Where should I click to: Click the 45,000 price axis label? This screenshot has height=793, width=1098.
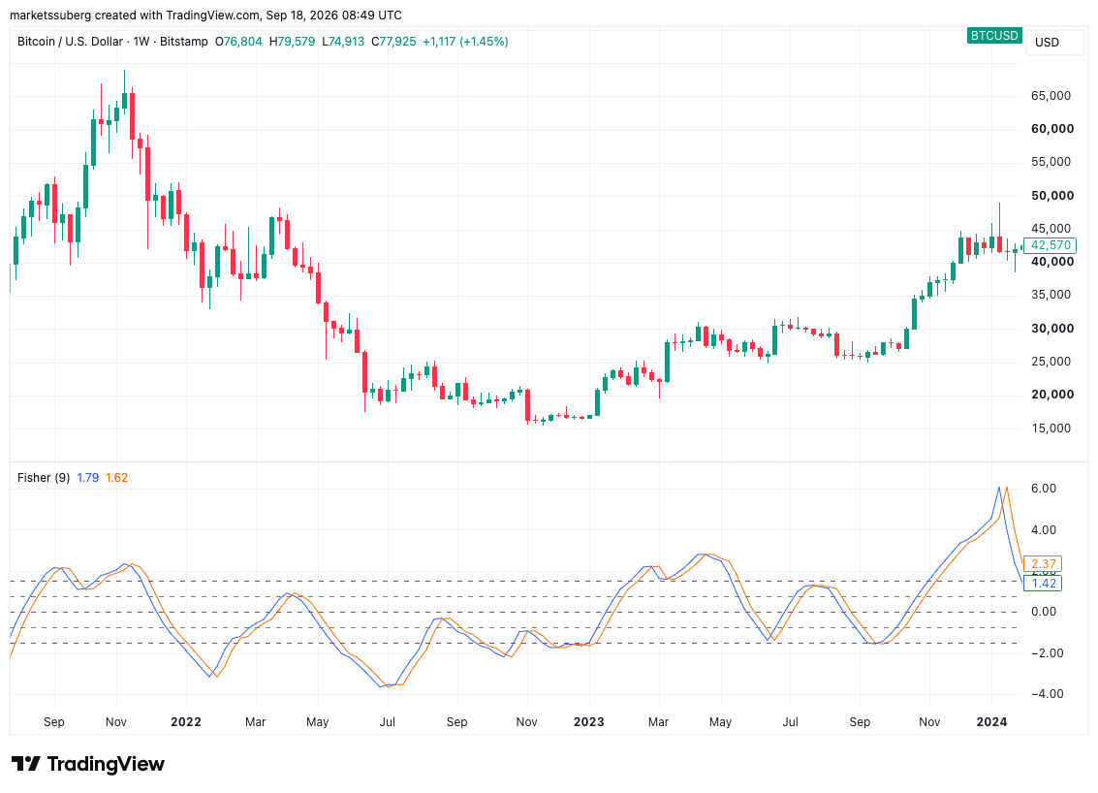click(x=1051, y=229)
